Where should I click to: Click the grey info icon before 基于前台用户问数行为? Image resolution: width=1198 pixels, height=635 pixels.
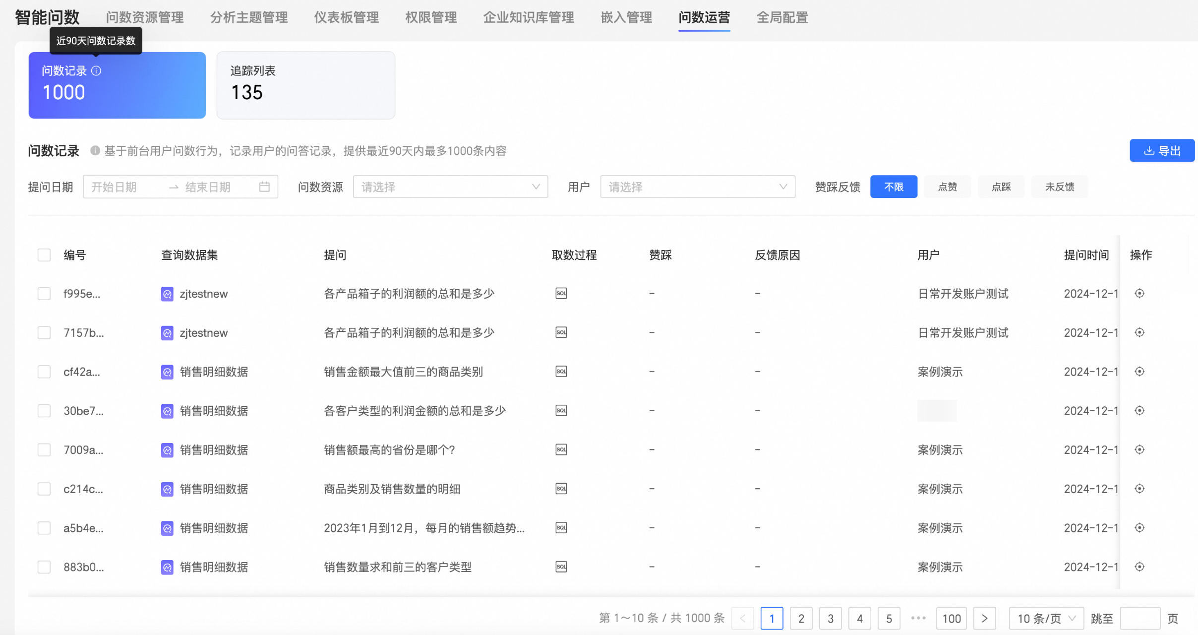(95, 151)
